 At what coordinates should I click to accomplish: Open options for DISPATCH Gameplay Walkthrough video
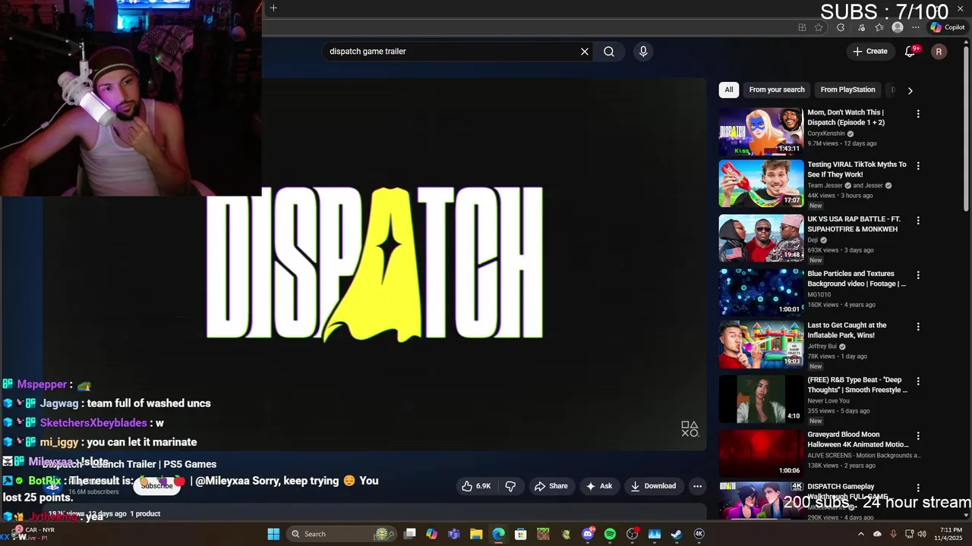[x=918, y=488]
